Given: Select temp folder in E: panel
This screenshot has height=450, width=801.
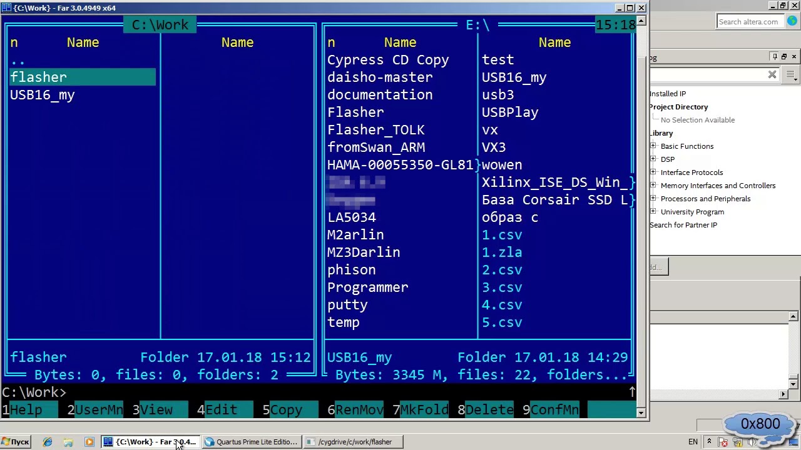Looking at the screenshot, I should (x=344, y=322).
